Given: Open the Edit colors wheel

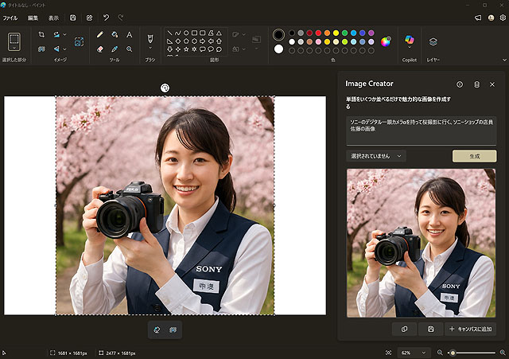Looking at the screenshot, I should click(x=386, y=41).
